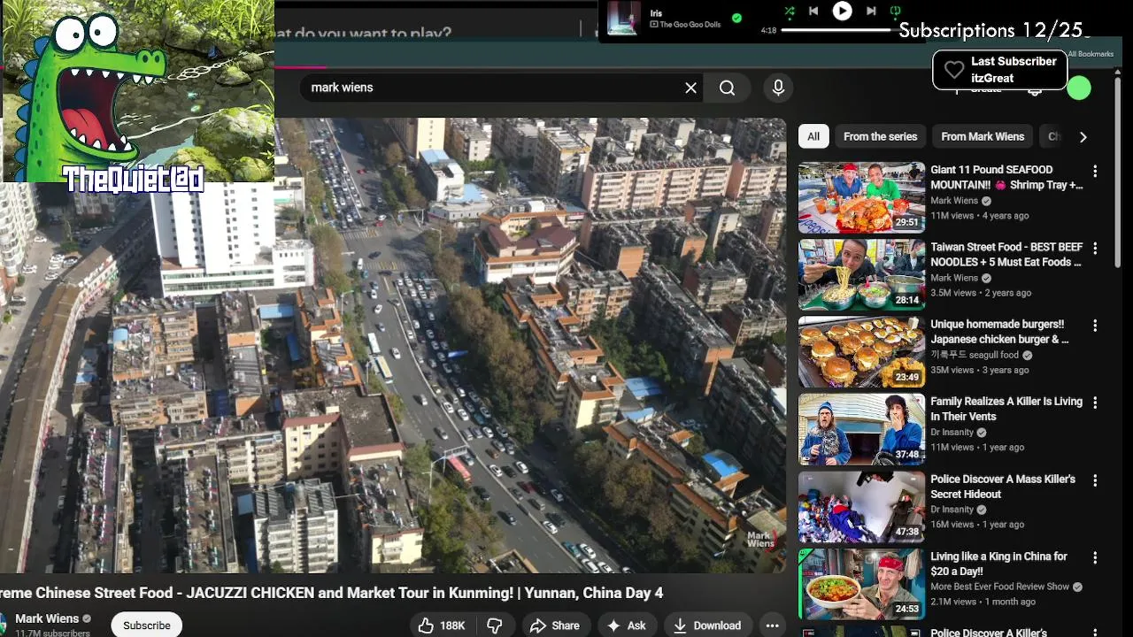Like the video showing 188K likes
The image size is (1133, 637).
point(442,625)
